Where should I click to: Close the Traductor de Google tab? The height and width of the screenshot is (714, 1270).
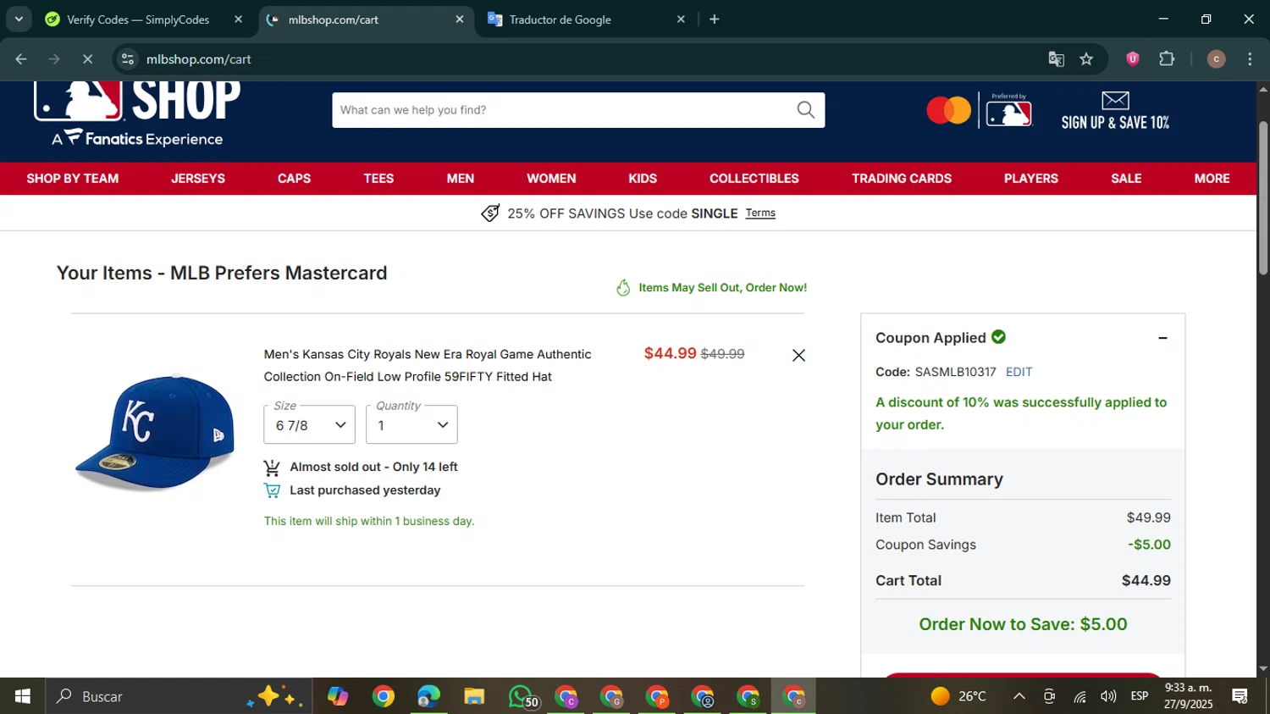[x=681, y=19]
